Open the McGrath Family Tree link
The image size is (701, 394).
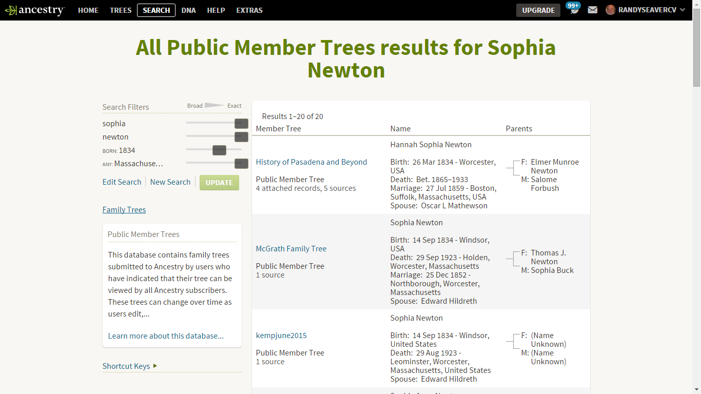tap(291, 248)
